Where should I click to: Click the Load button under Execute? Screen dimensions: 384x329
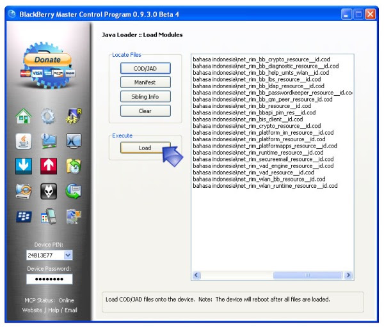pos(145,148)
